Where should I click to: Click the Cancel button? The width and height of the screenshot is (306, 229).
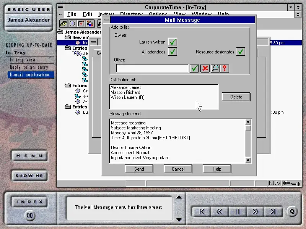pos(178,169)
